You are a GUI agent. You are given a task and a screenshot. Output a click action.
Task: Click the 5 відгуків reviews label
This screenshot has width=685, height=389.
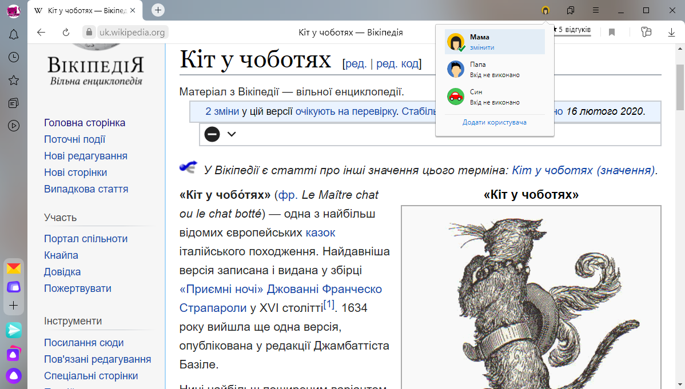pos(575,30)
